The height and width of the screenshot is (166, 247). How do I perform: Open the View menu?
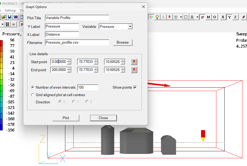pyautogui.click(x=22, y=10)
